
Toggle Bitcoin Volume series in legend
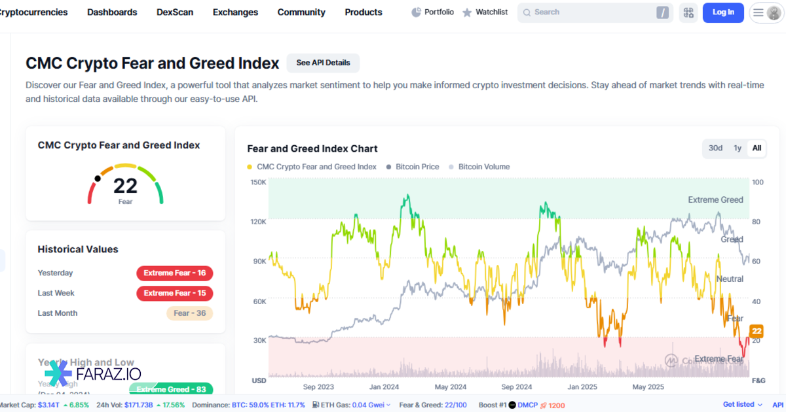tap(479, 167)
